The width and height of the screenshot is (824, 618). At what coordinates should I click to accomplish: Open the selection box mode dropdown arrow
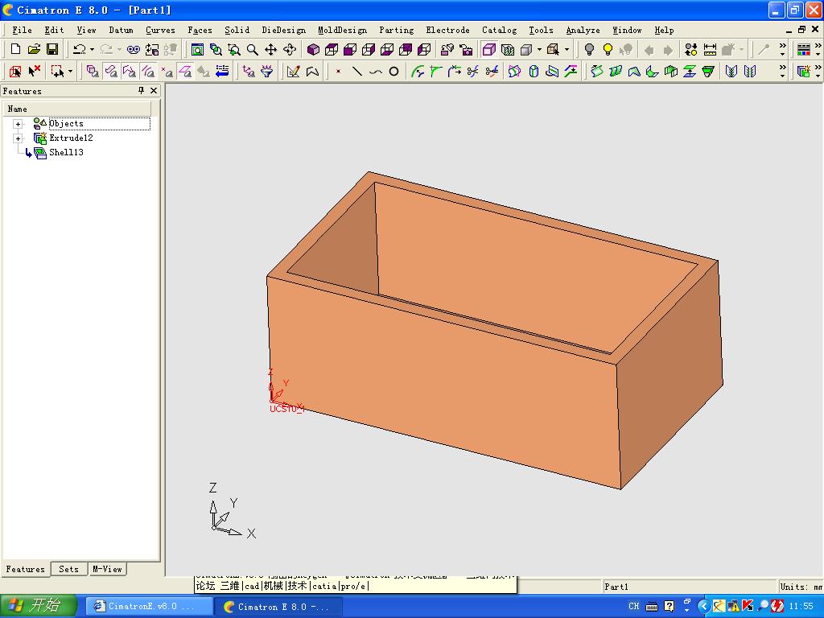71,71
